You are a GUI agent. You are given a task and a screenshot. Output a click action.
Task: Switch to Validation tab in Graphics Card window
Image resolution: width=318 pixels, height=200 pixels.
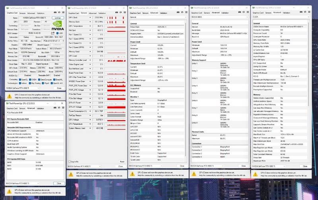pos(41,13)
